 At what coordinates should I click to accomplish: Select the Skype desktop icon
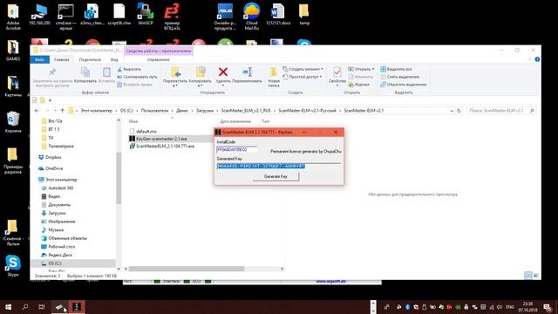tap(13, 266)
